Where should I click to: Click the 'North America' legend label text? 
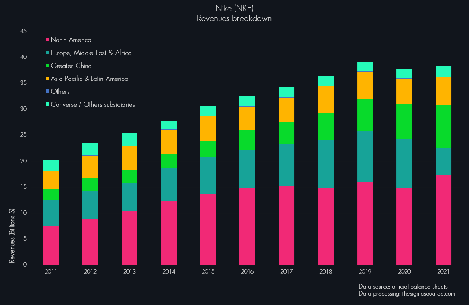pos(71,40)
